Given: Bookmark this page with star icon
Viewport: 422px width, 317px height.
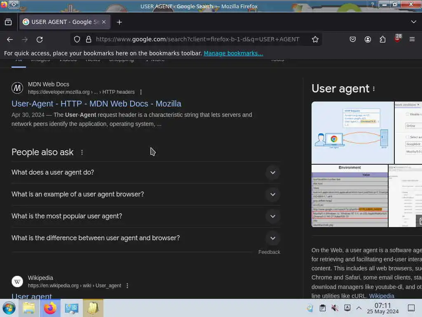Looking at the screenshot, I should coord(315,39).
